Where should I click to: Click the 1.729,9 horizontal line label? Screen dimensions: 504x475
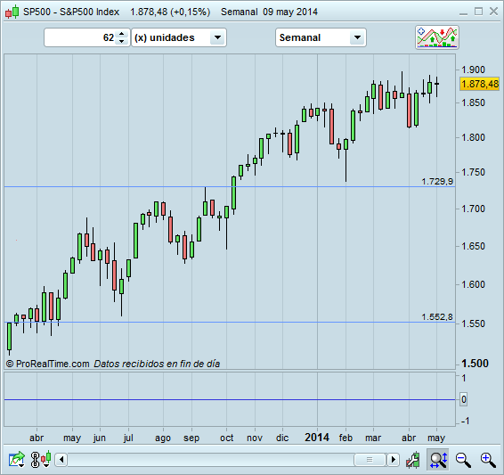[437, 182]
